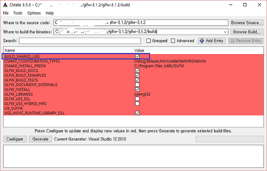Select the CMAKE_CONFIGURATION_TYPES entry name
This screenshot has height=171, width=267.
(32, 61)
